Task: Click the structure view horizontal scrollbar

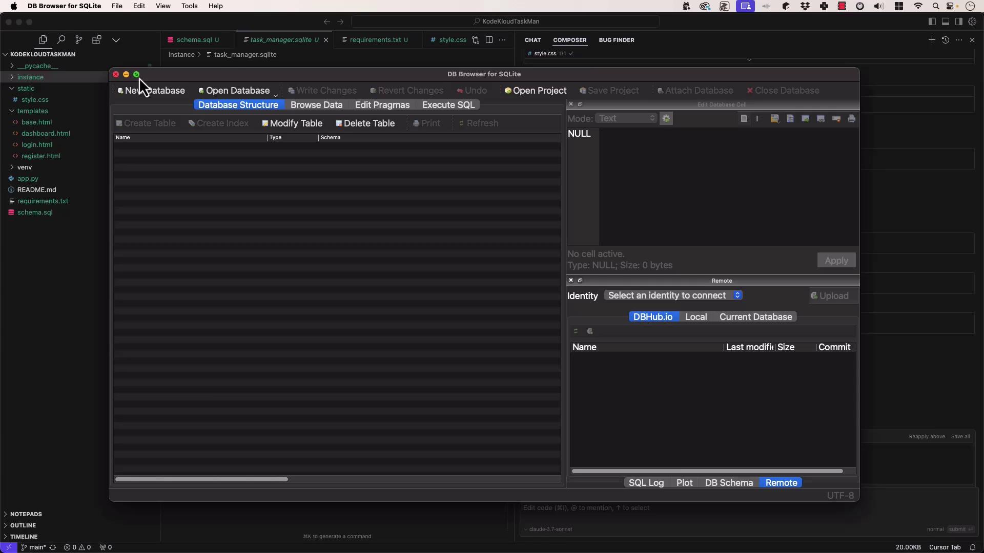Action: coord(201,479)
